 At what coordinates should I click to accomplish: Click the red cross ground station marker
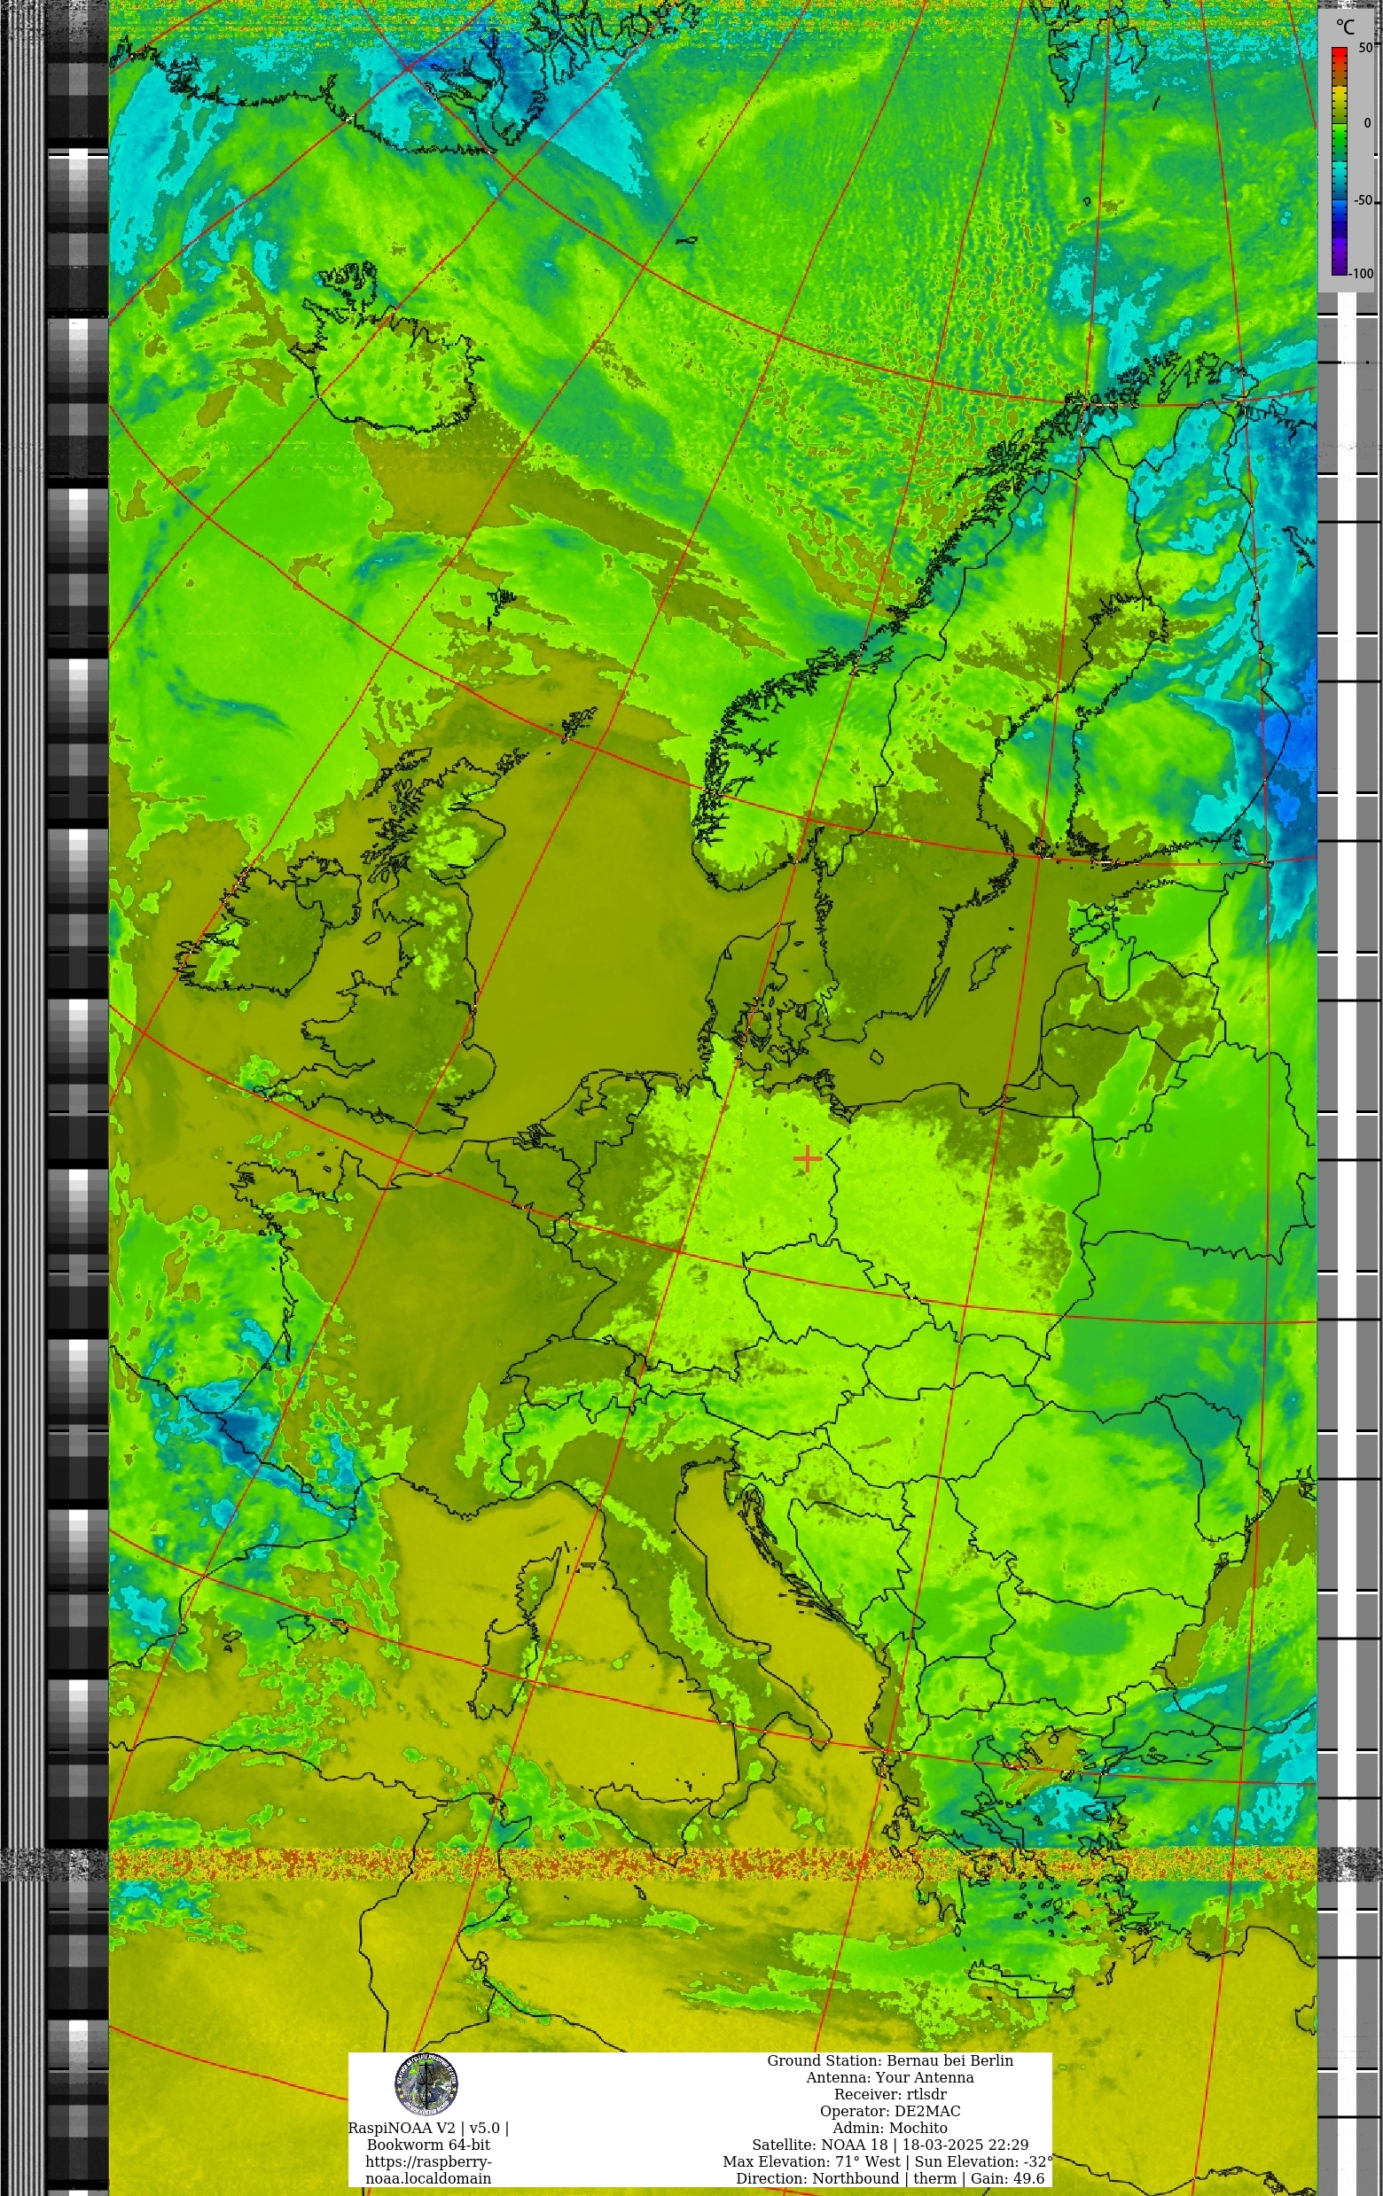point(808,1158)
